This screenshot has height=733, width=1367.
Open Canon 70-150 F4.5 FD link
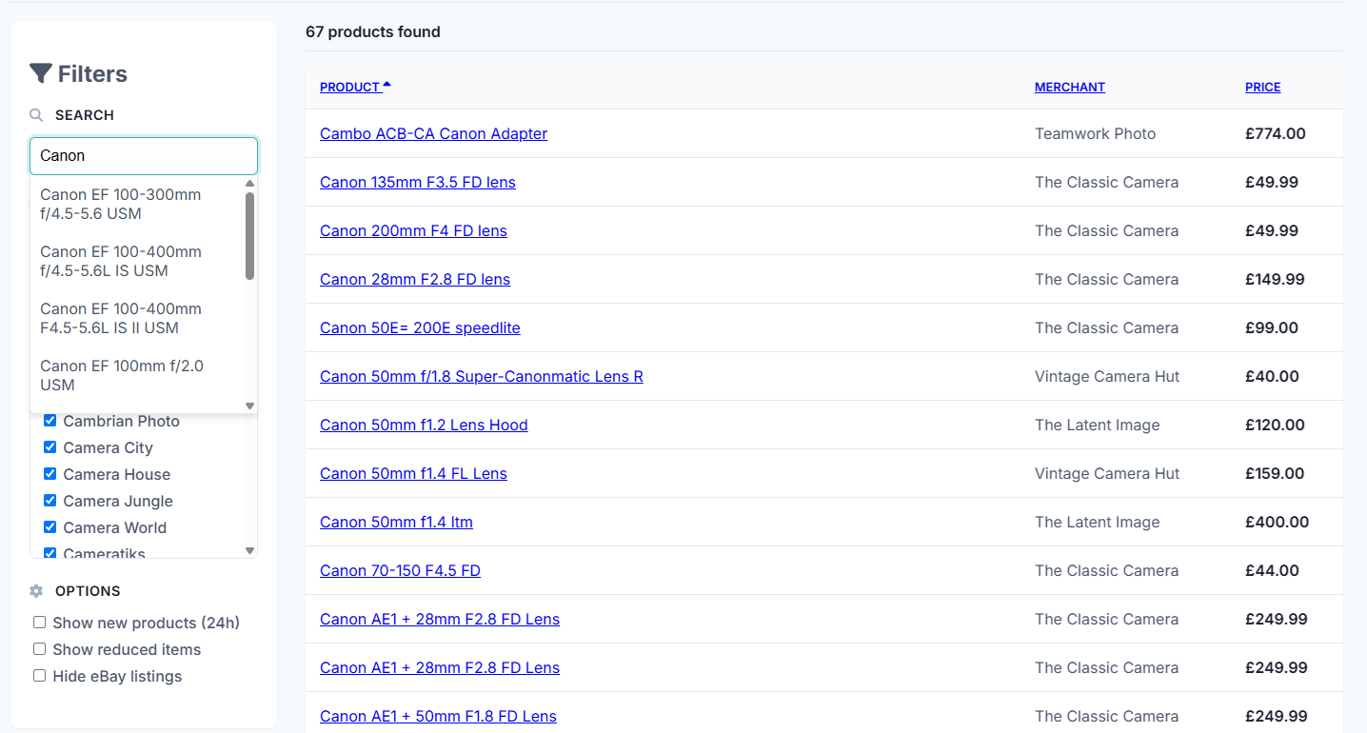[400, 570]
